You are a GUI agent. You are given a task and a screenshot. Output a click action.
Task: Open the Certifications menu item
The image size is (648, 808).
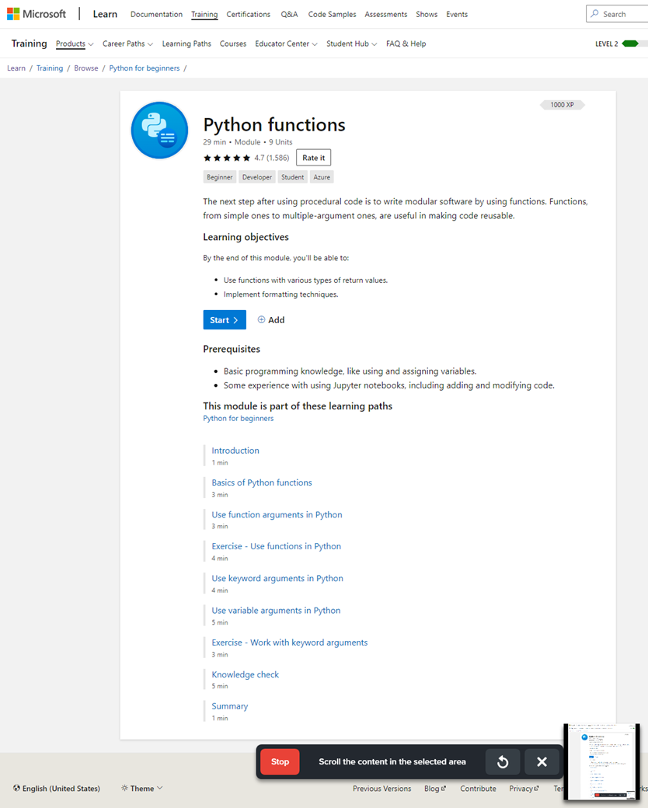click(x=248, y=14)
